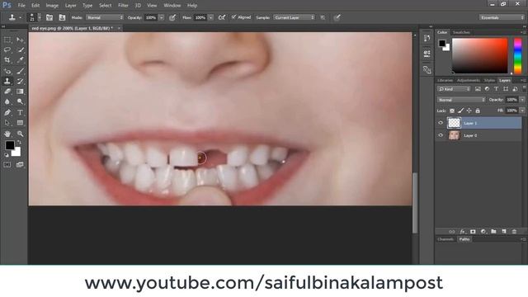Create a new layer
The image size is (528, 297).
pyautogui.click(x=504, y=231)
